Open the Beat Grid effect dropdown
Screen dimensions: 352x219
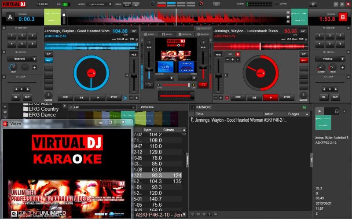22,59
